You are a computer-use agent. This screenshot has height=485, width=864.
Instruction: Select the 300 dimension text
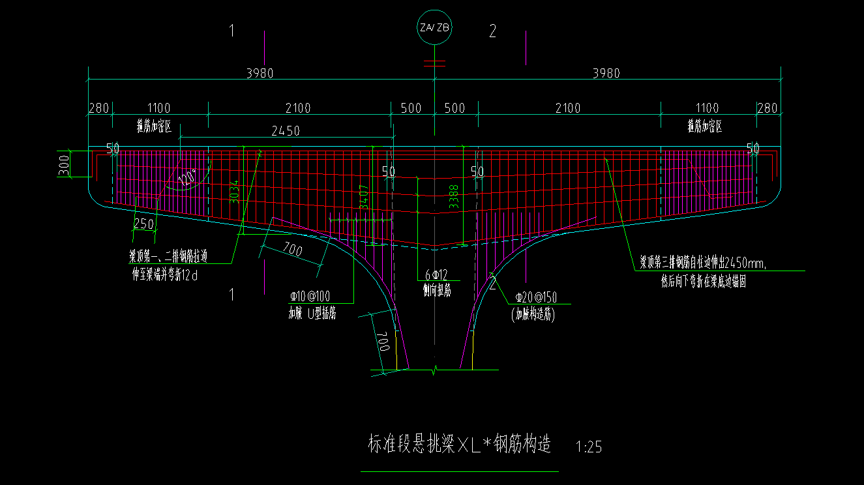tap(64, 164)
